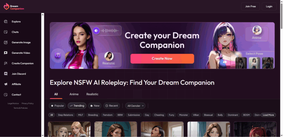Select the Femdom tag filter
283x137 pixels.
[108, 115]
